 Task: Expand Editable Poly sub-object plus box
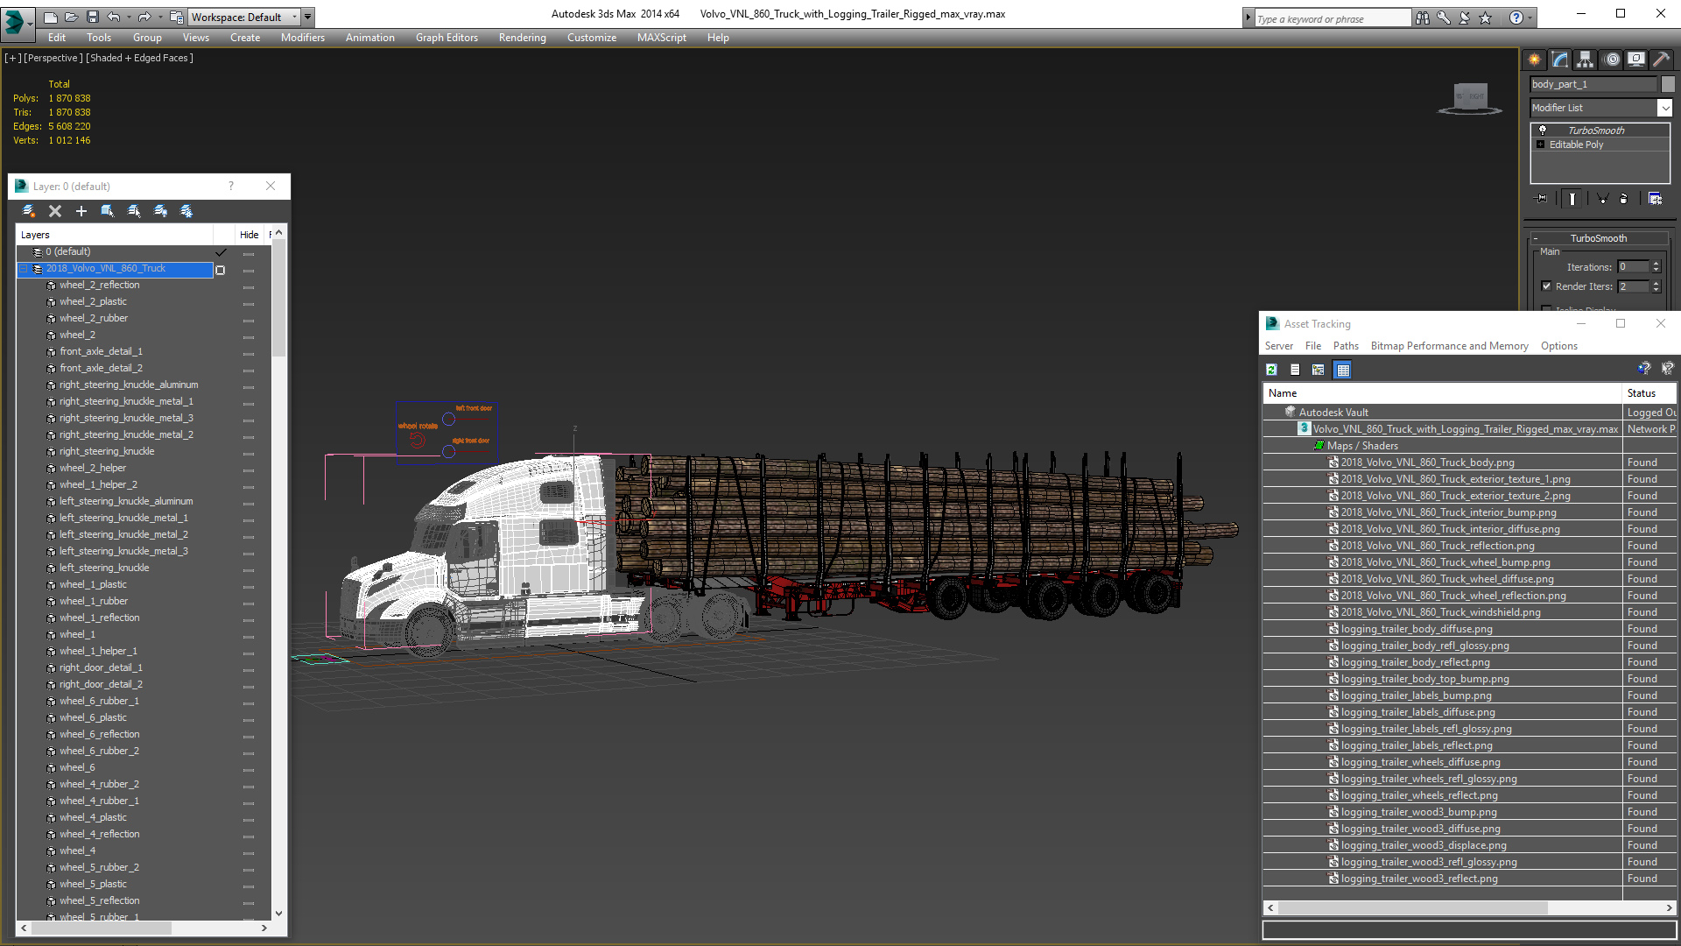(1541, 145)
